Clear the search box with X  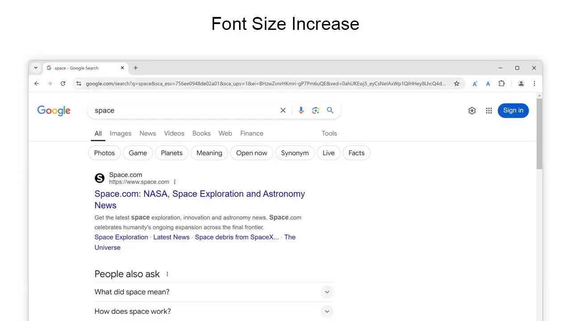coord(283,110)
